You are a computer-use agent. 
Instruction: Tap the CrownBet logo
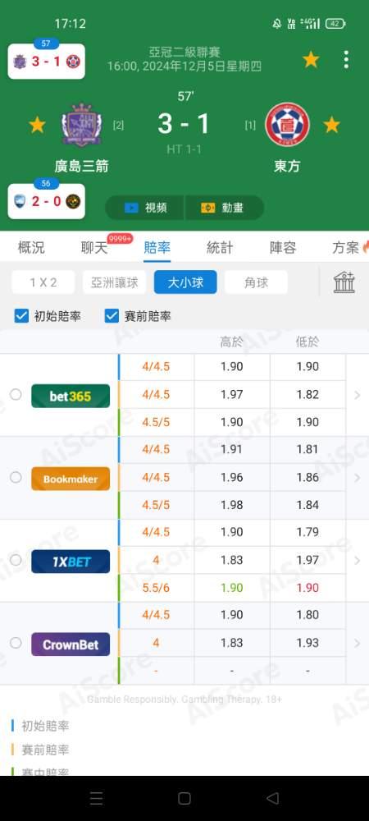[x=71, y=644]
